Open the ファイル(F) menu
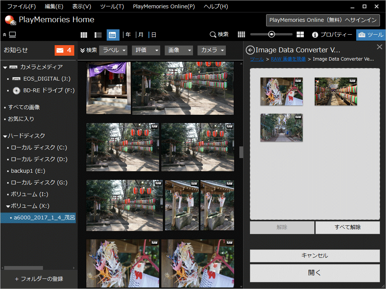 coord(21,6)
